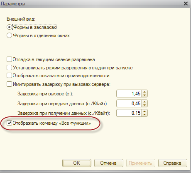Enable "Имитировать задержку при вызовах сервера"
The height and width of the screenshot is (173, 191).
[x=9, y=84]
